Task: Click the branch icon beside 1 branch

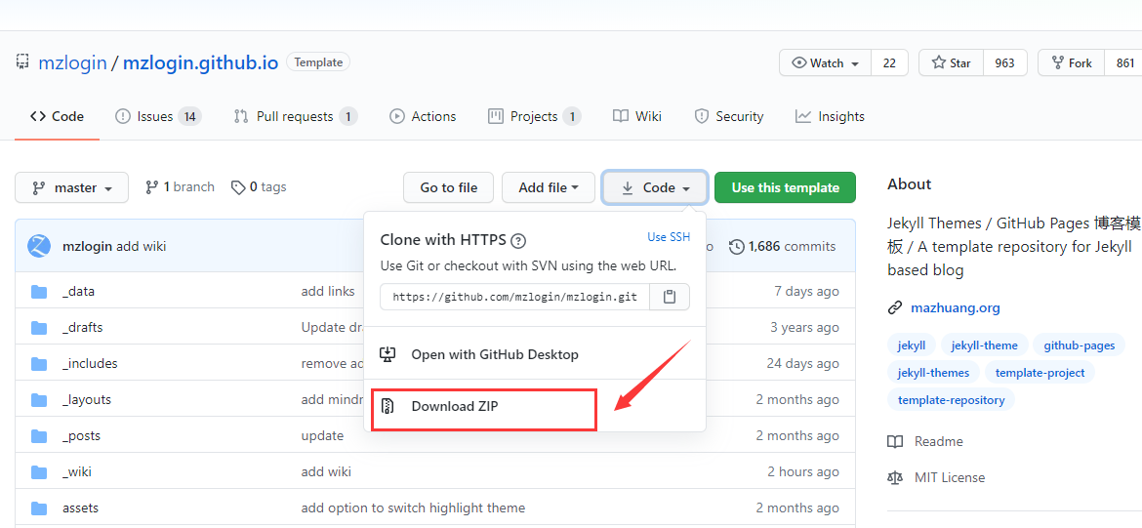Action: tap(151, 187)
